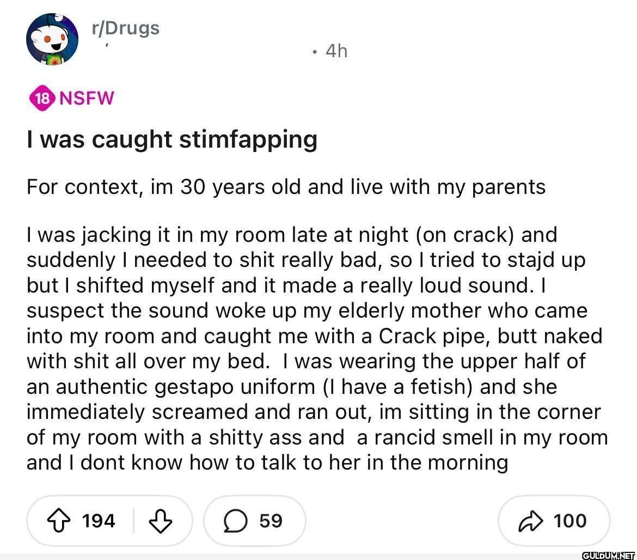Click the small username mark below r/Drugs
This screenshot has width=637, height=560.
click(107, 45)
